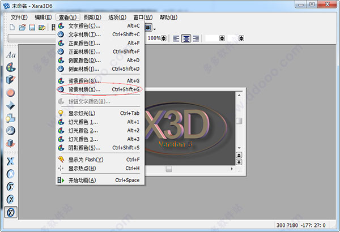Open the light bulb shadow tool
Image resolution: width=340 pixels, height=232 pixels.
11,118
